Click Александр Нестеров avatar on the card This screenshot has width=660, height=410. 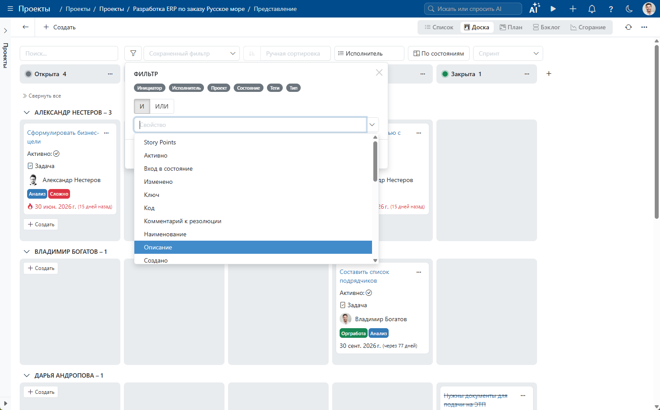tap(33, 180)
